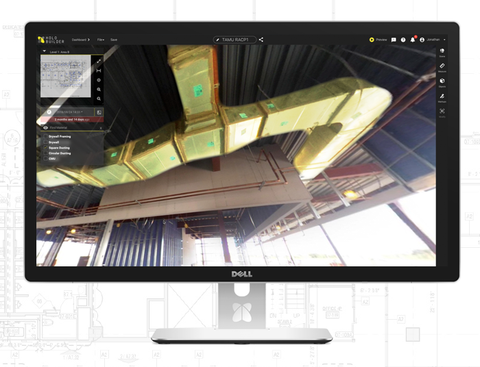Open the File menu
The height and width of the screenshot is (367, 480).
pyautogui.click(x=100, y=40)
